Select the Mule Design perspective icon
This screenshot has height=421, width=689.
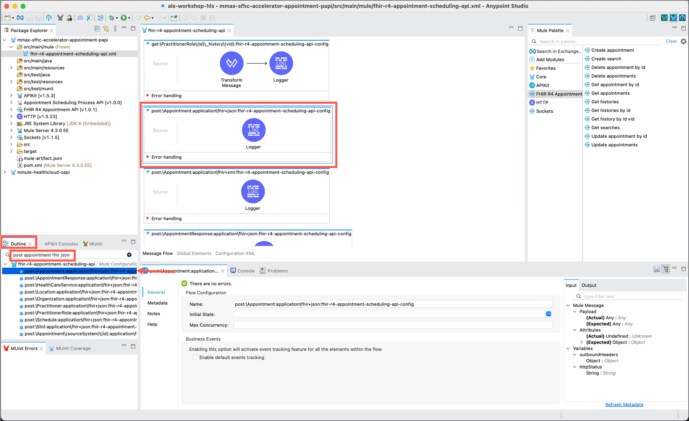pos(673,18)
